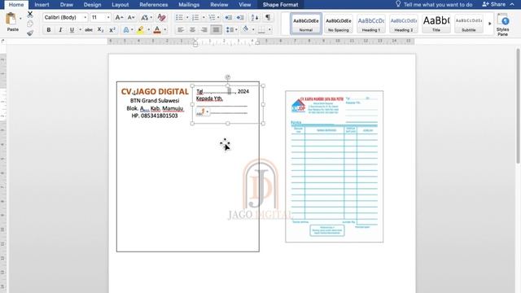Open font name Calibri (Body) dropdown

click(x=85, y=18)
